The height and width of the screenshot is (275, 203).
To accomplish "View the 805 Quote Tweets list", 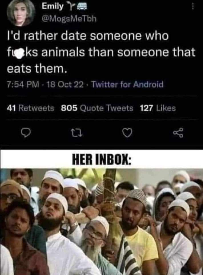I will point(97,108).
